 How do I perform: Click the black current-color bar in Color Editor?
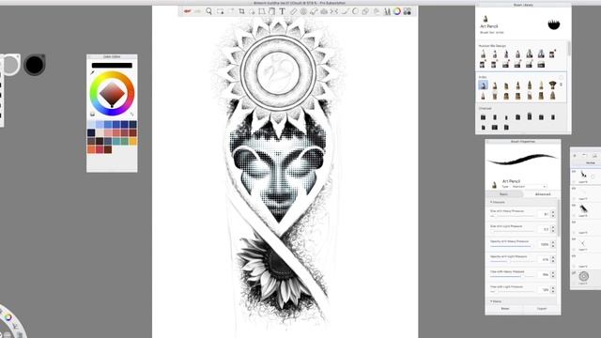(112, 66)
